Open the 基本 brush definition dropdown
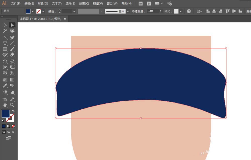251x160 pixels. coord(128,11)
